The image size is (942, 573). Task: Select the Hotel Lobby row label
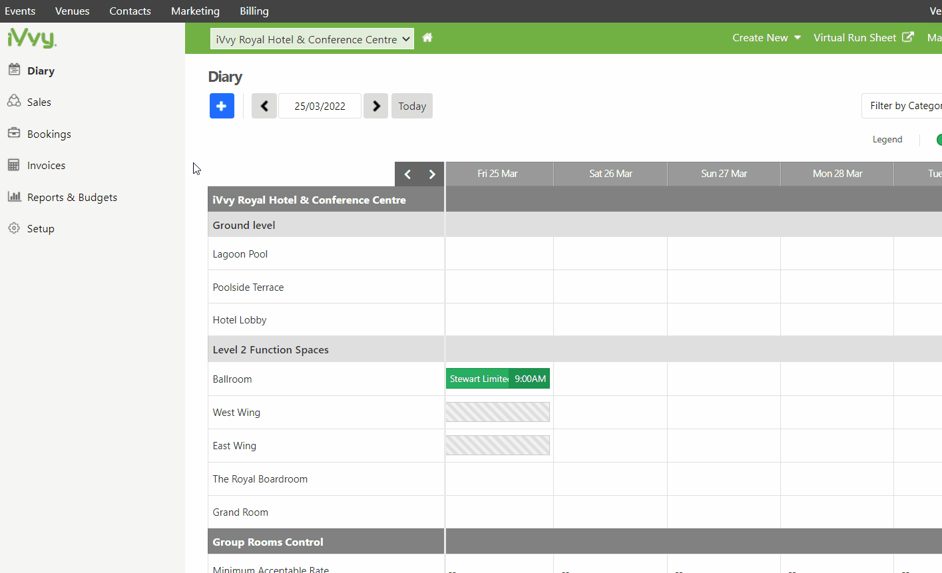point(240,320)
